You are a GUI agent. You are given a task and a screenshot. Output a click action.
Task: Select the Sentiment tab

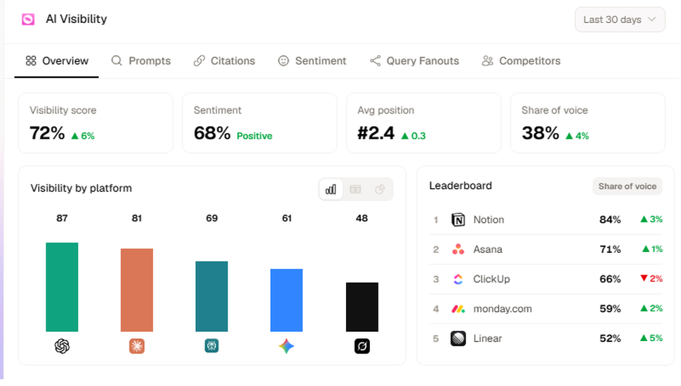click(x=312, y=61)
